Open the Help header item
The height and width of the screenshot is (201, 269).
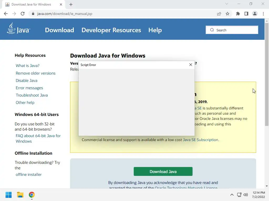(x=155, y=30)
